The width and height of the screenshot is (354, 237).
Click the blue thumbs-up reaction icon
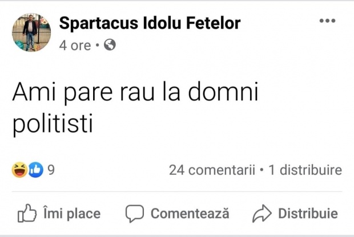click(x=35, y=169)
